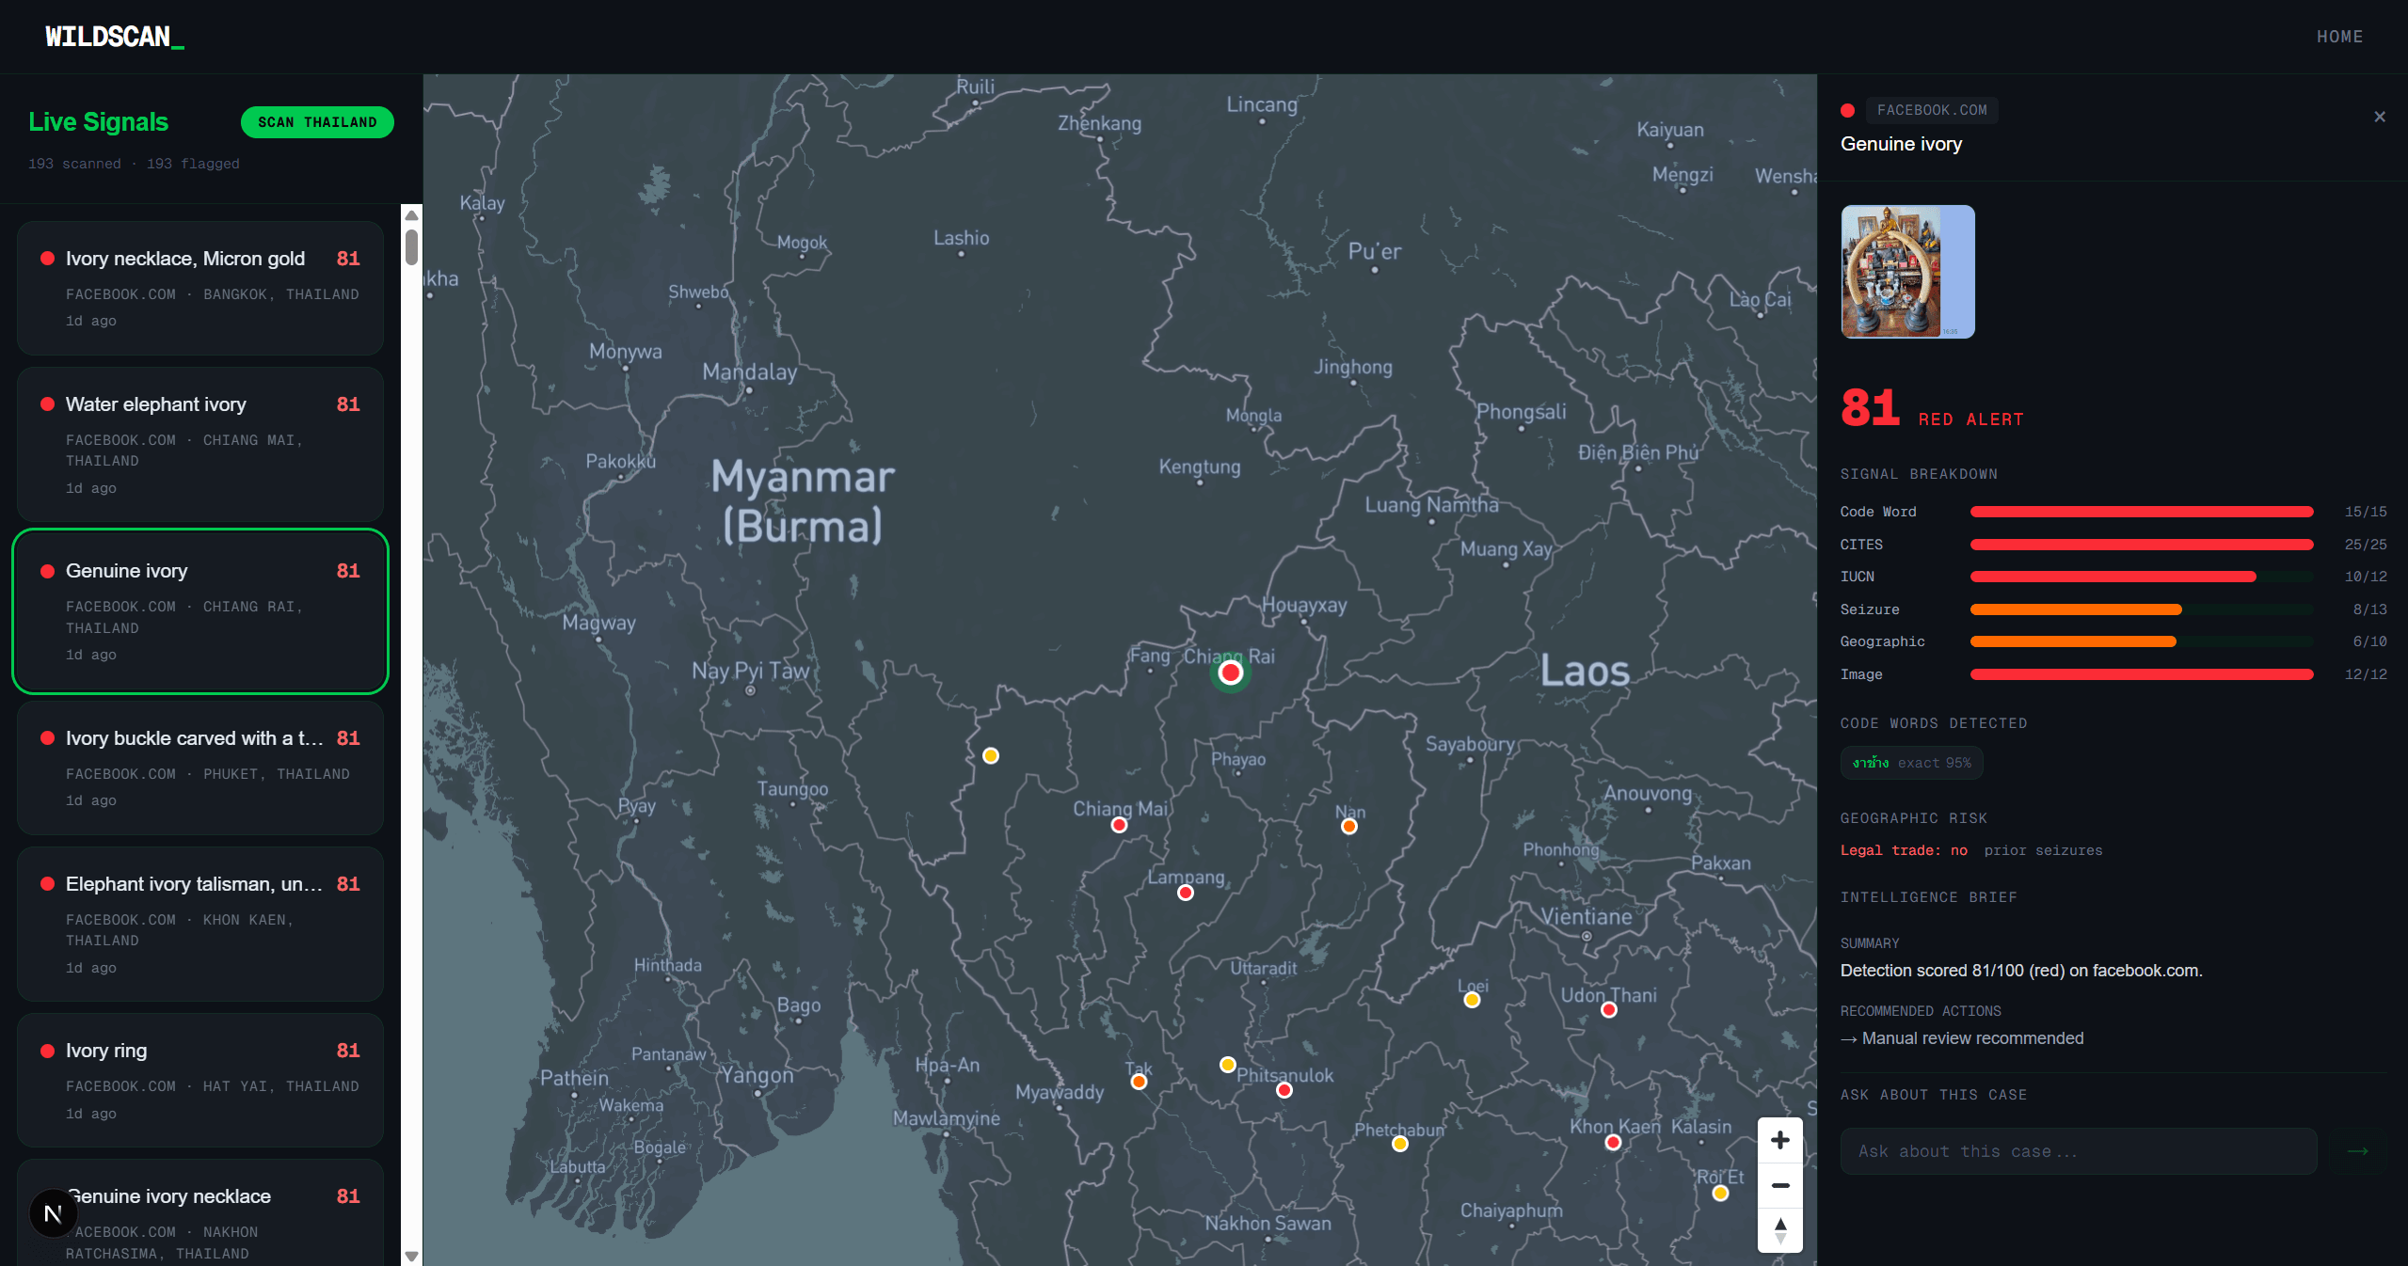Open the Water elephant ivory signal card
The height and width of the screenshot is (1266, 2408).
click(200, 445)
